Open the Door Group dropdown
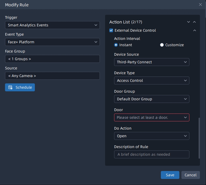206x185 pixels. click(152, 99)
